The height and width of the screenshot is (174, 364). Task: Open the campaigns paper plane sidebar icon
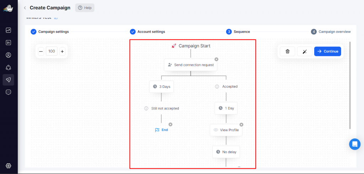point(9,80)
